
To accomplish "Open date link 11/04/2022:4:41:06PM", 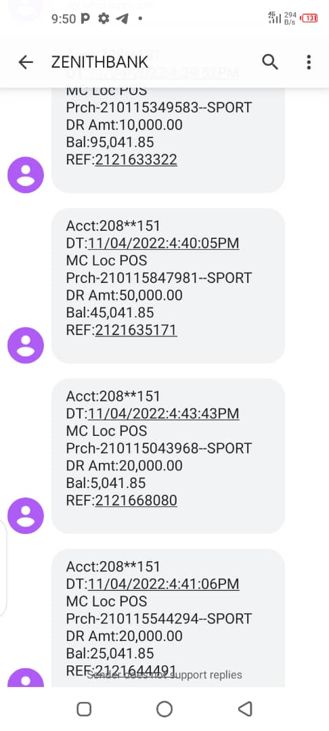I will [x=164, y=583].
